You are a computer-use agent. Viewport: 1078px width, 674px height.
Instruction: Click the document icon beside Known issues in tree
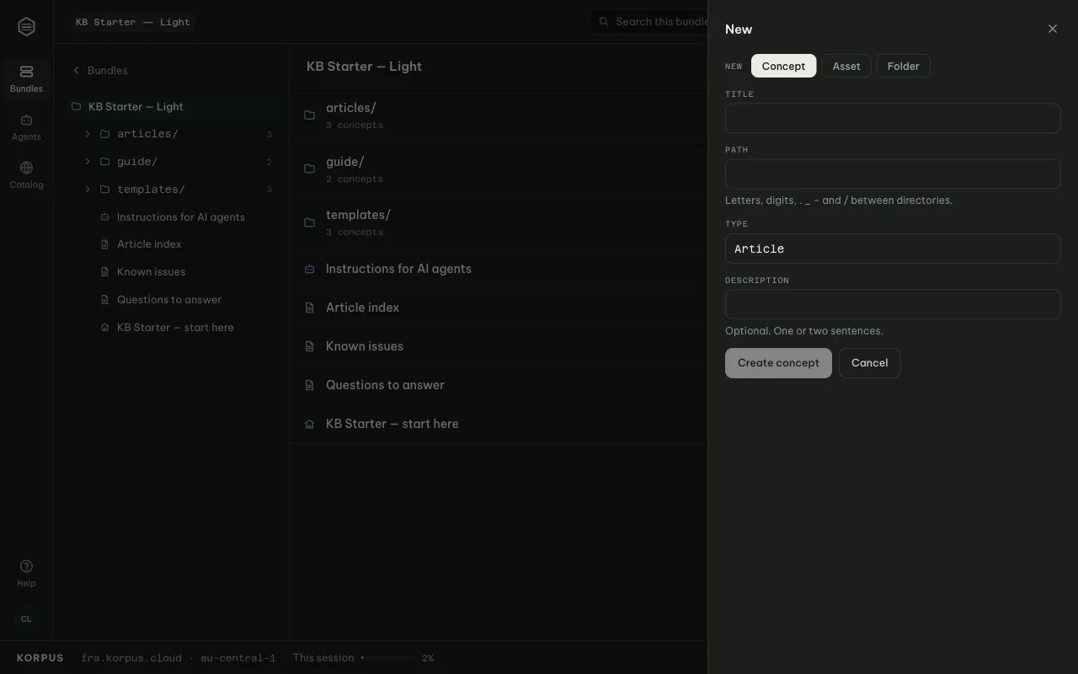tap(104, 272)
